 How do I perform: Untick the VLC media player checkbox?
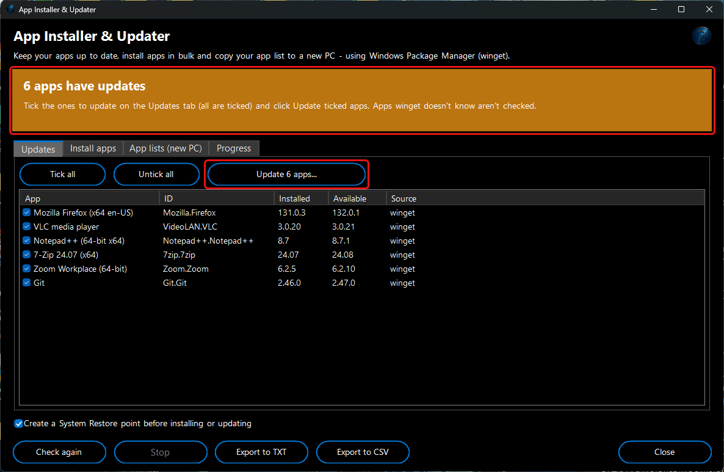coord(27,227)
